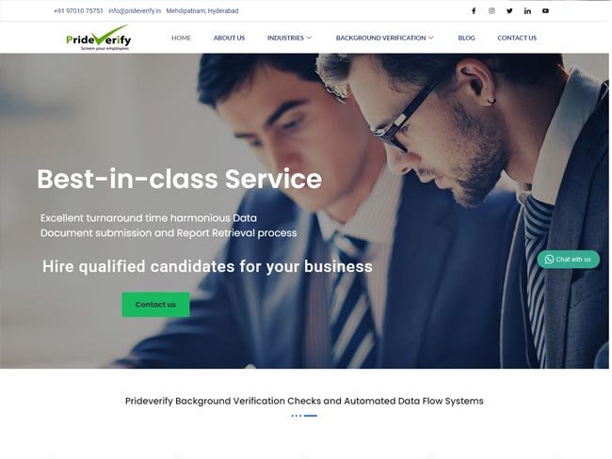Viewport: 612px width, 459px height.
Task: Start chat via Chat with us button
Action: point(569,260)
